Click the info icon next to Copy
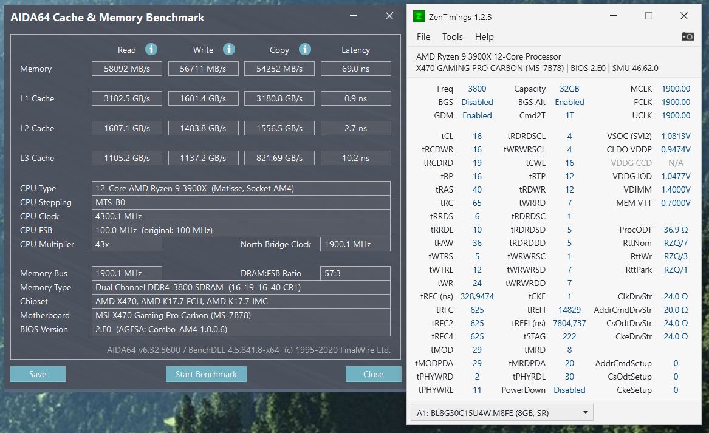The height and width of the screenshot is (433, 709). tap(305, 49)
